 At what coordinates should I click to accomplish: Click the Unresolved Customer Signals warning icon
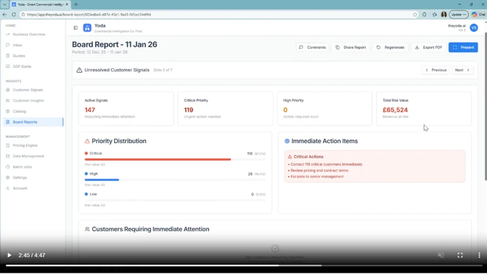[80, 70]
